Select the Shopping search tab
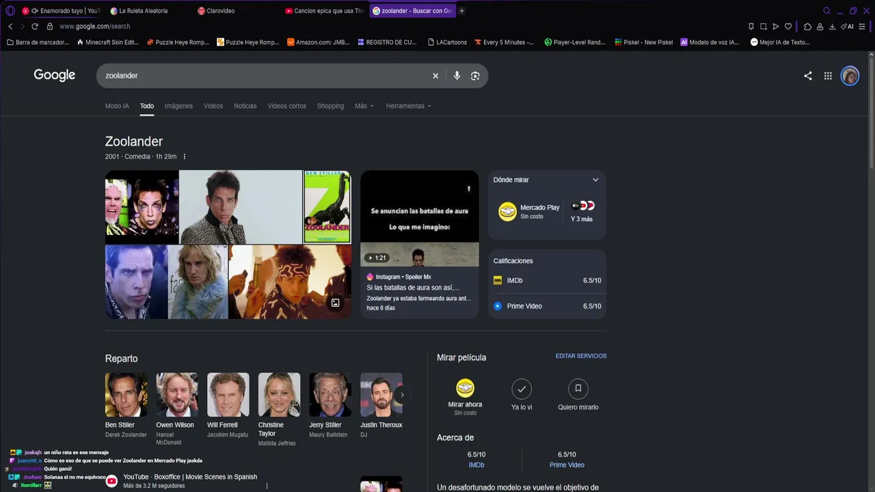 [330, 106]
